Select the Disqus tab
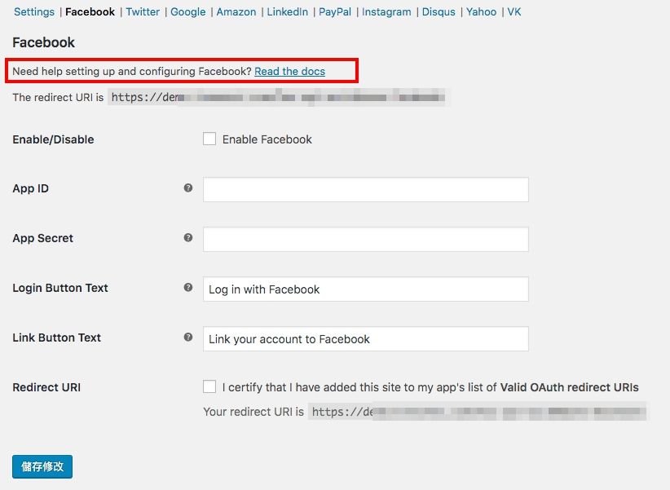 coord(439,12)
